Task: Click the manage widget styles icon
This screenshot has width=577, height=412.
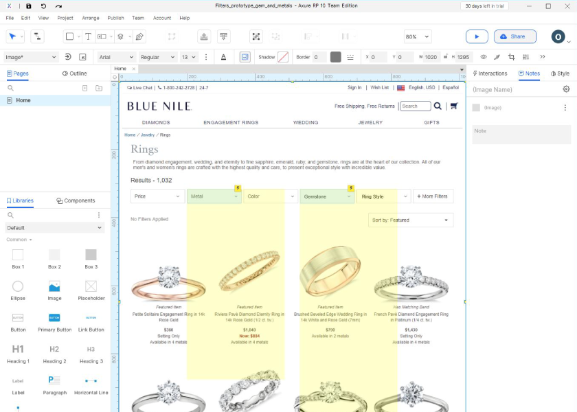Action: (83, 57)
